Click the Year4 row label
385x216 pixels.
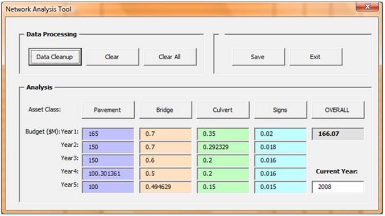pyautogui.click(x=69, y=171)
